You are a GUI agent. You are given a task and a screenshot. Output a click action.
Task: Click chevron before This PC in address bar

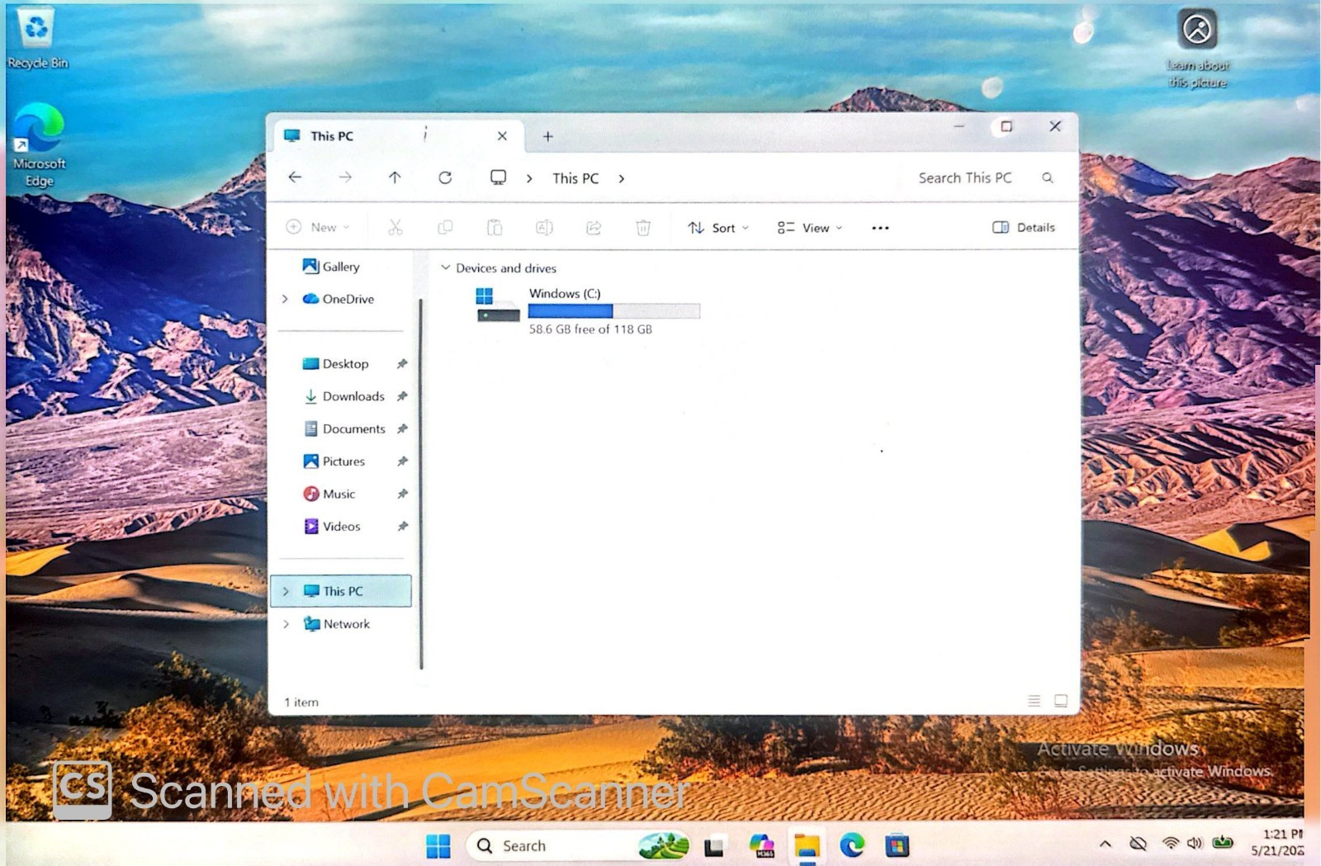pyautogui.click(x=529, y=178)
